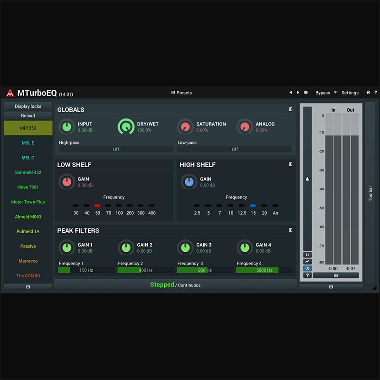Adjust the Frequency 4 5000 Hz slider

[x=264, y=270]
